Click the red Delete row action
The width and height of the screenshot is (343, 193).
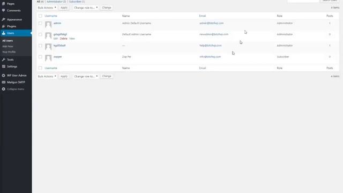(63, 39)
